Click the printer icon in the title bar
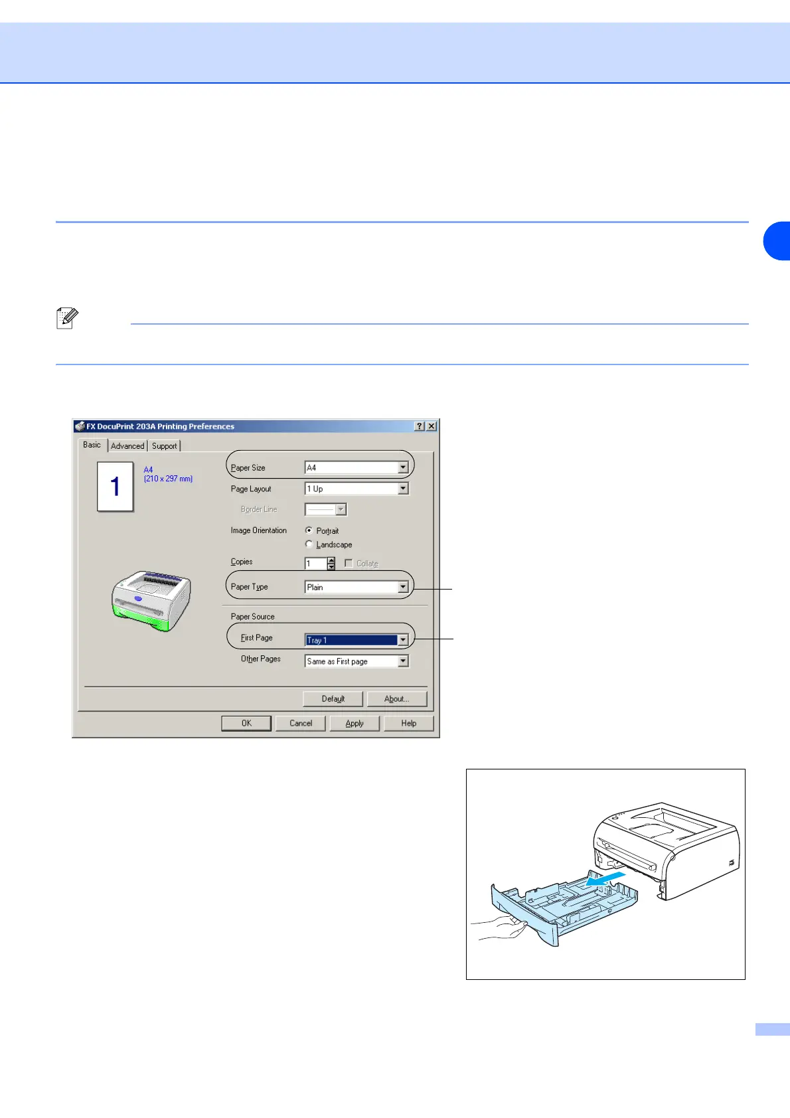Viewport: 790px width, 1118px height. click(80, 426)
